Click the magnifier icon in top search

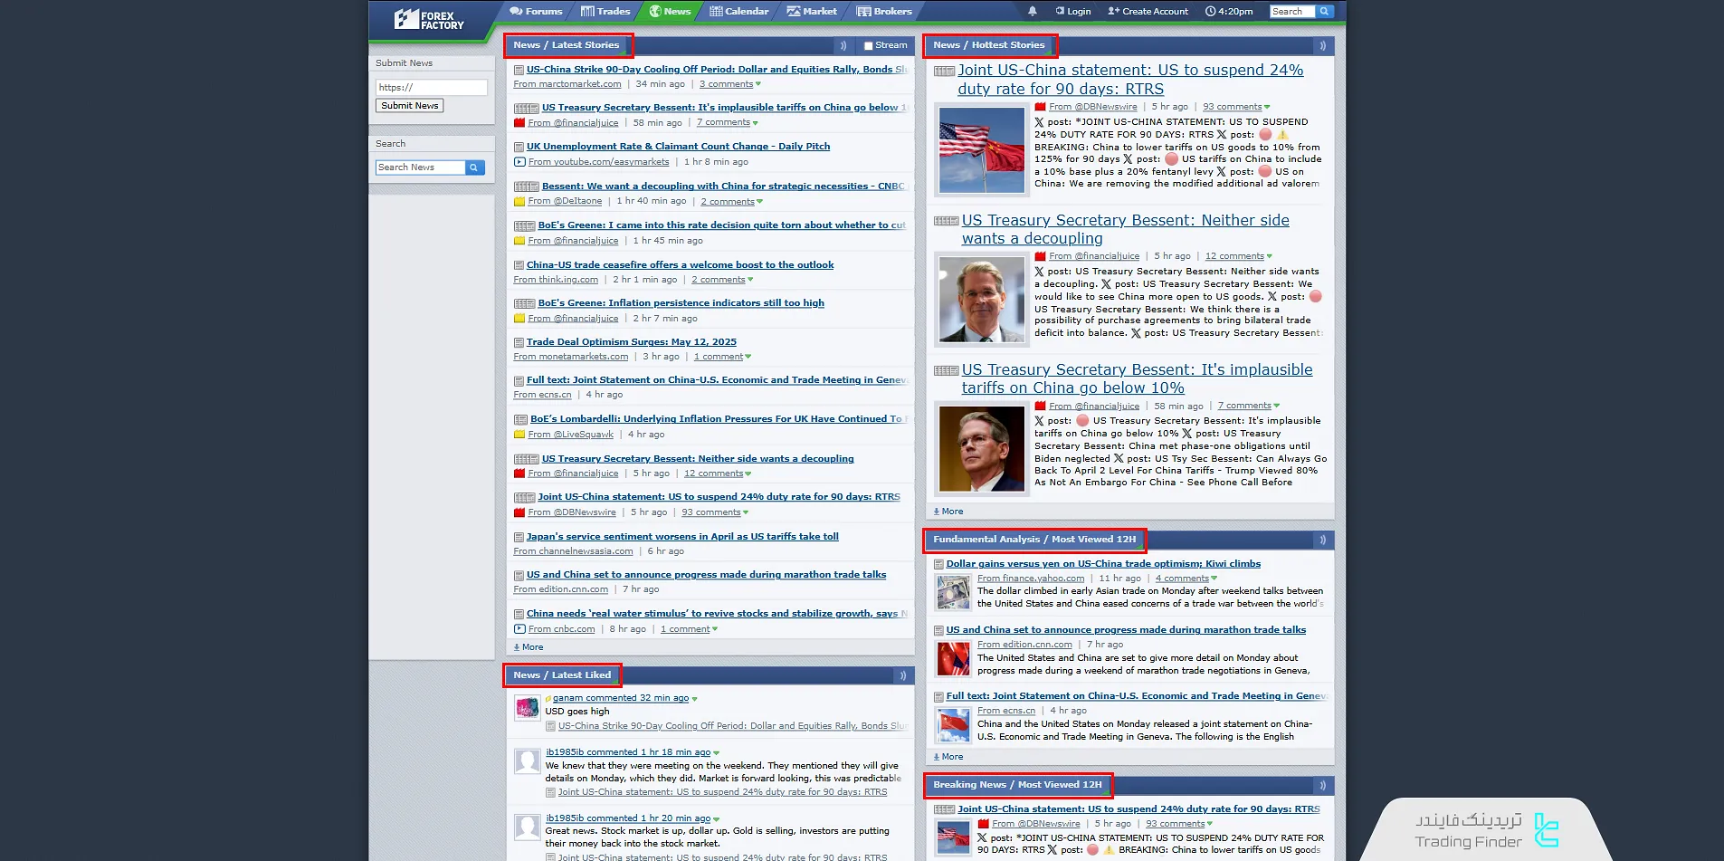click(x=1324, y=12)
